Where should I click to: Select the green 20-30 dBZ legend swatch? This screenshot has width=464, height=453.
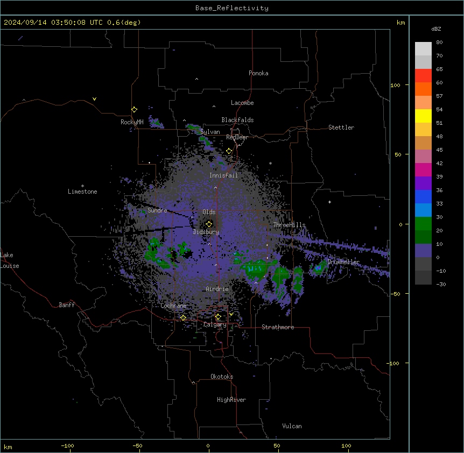423,224
